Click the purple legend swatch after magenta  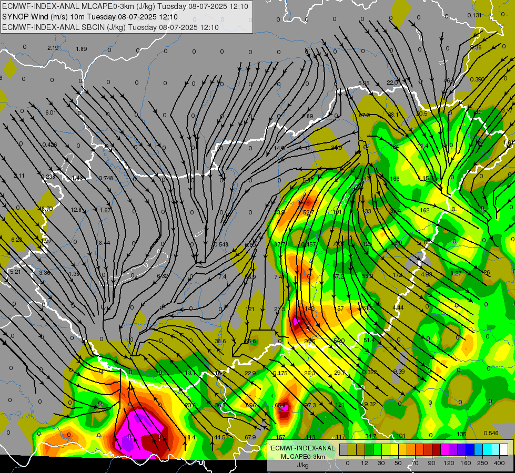[x=453, y=449]
